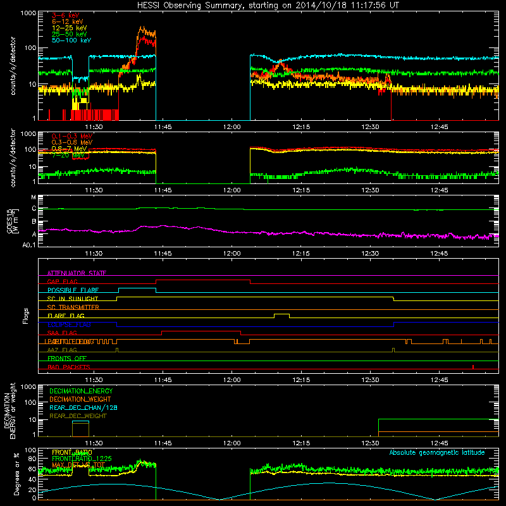Click the DECIMATION_WEIGHT legend label

pos(80,399)
